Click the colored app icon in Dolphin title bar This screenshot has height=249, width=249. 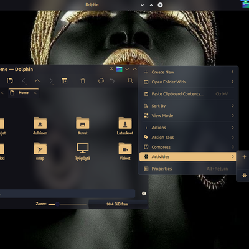click(x=120, y=69)
